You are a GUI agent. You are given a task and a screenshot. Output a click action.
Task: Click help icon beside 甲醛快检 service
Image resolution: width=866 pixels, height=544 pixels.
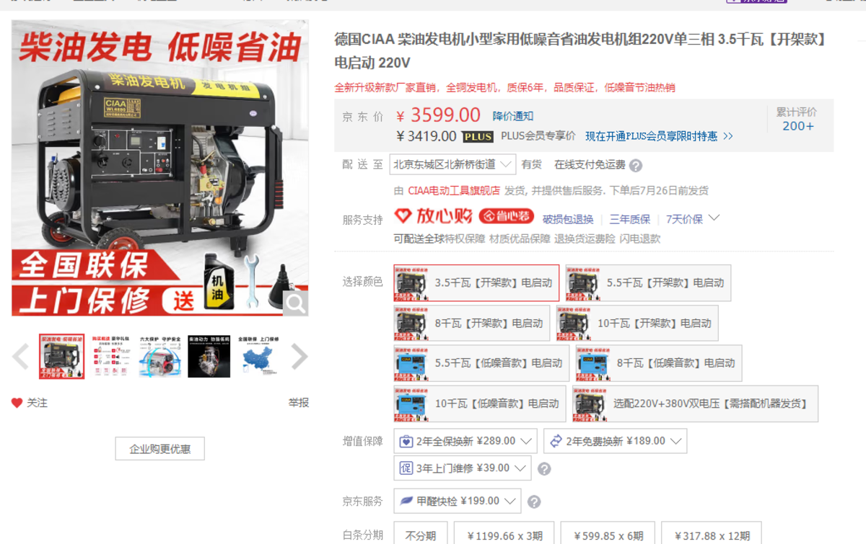[533, 501]
